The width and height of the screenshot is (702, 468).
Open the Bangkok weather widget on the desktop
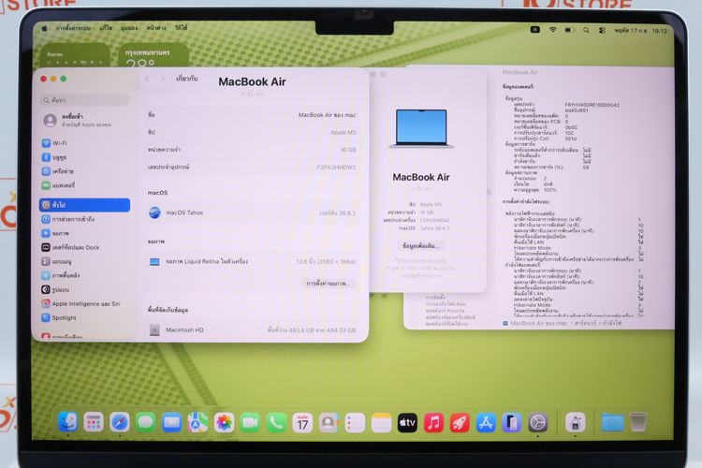[154, 56]
